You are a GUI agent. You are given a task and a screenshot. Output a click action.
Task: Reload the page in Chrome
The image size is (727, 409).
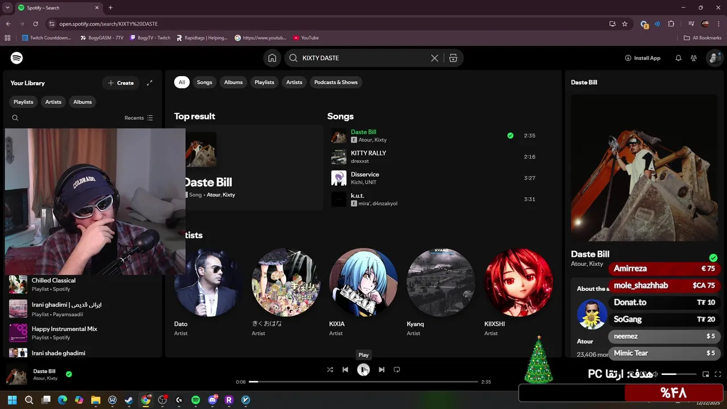click(35, 24)
